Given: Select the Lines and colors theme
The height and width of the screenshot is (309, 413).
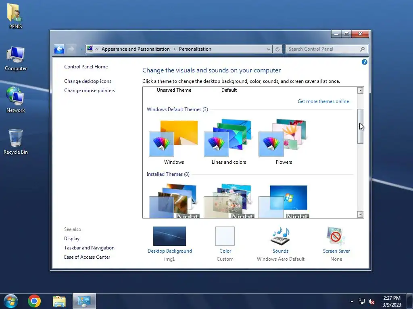Looking at the screenshot, I should (x=229, y=142).
